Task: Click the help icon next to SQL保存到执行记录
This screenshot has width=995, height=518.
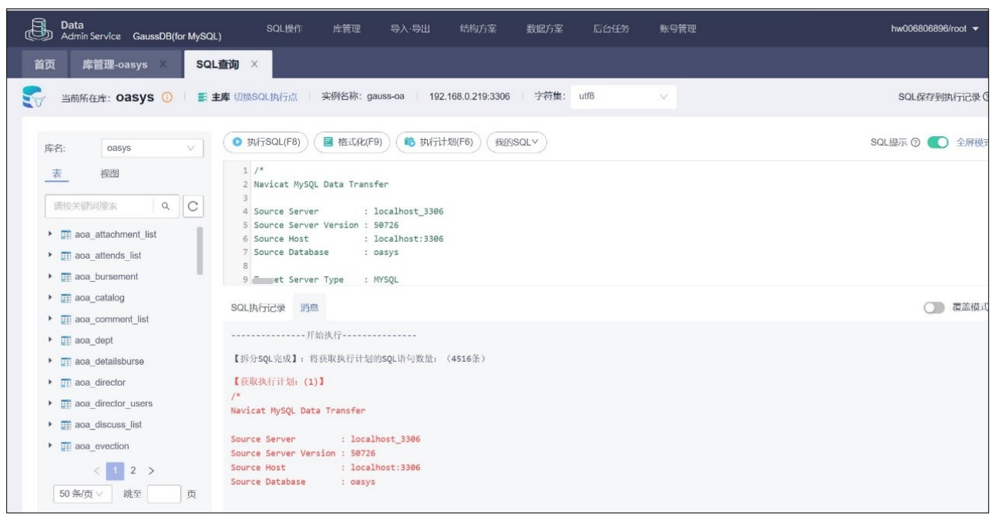Action: (986, 98)
